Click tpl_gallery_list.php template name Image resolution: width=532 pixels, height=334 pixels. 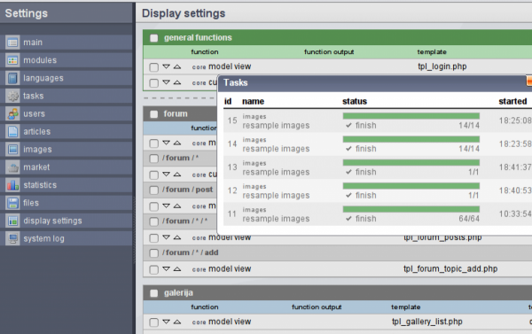pos(427,322)
